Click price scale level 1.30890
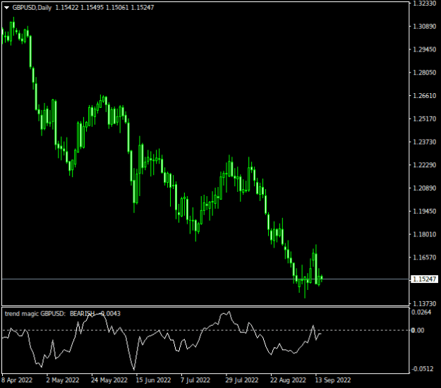 coord(424,26)
